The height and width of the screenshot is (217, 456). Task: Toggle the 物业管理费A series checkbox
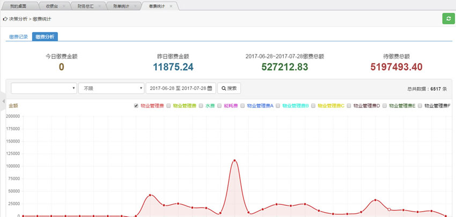point(242,106)
